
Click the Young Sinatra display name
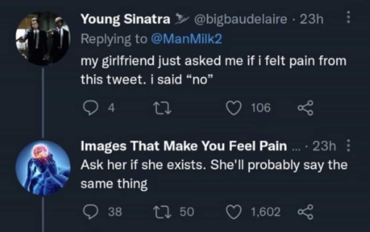click(125, 19)
